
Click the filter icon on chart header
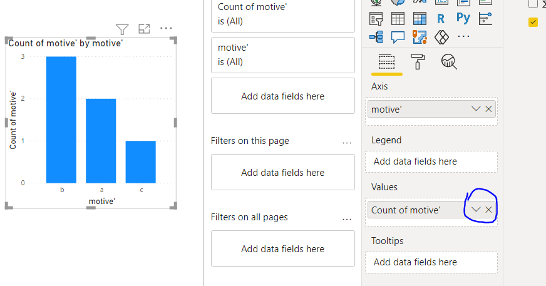pyautogui.click(x=122, y=29)
